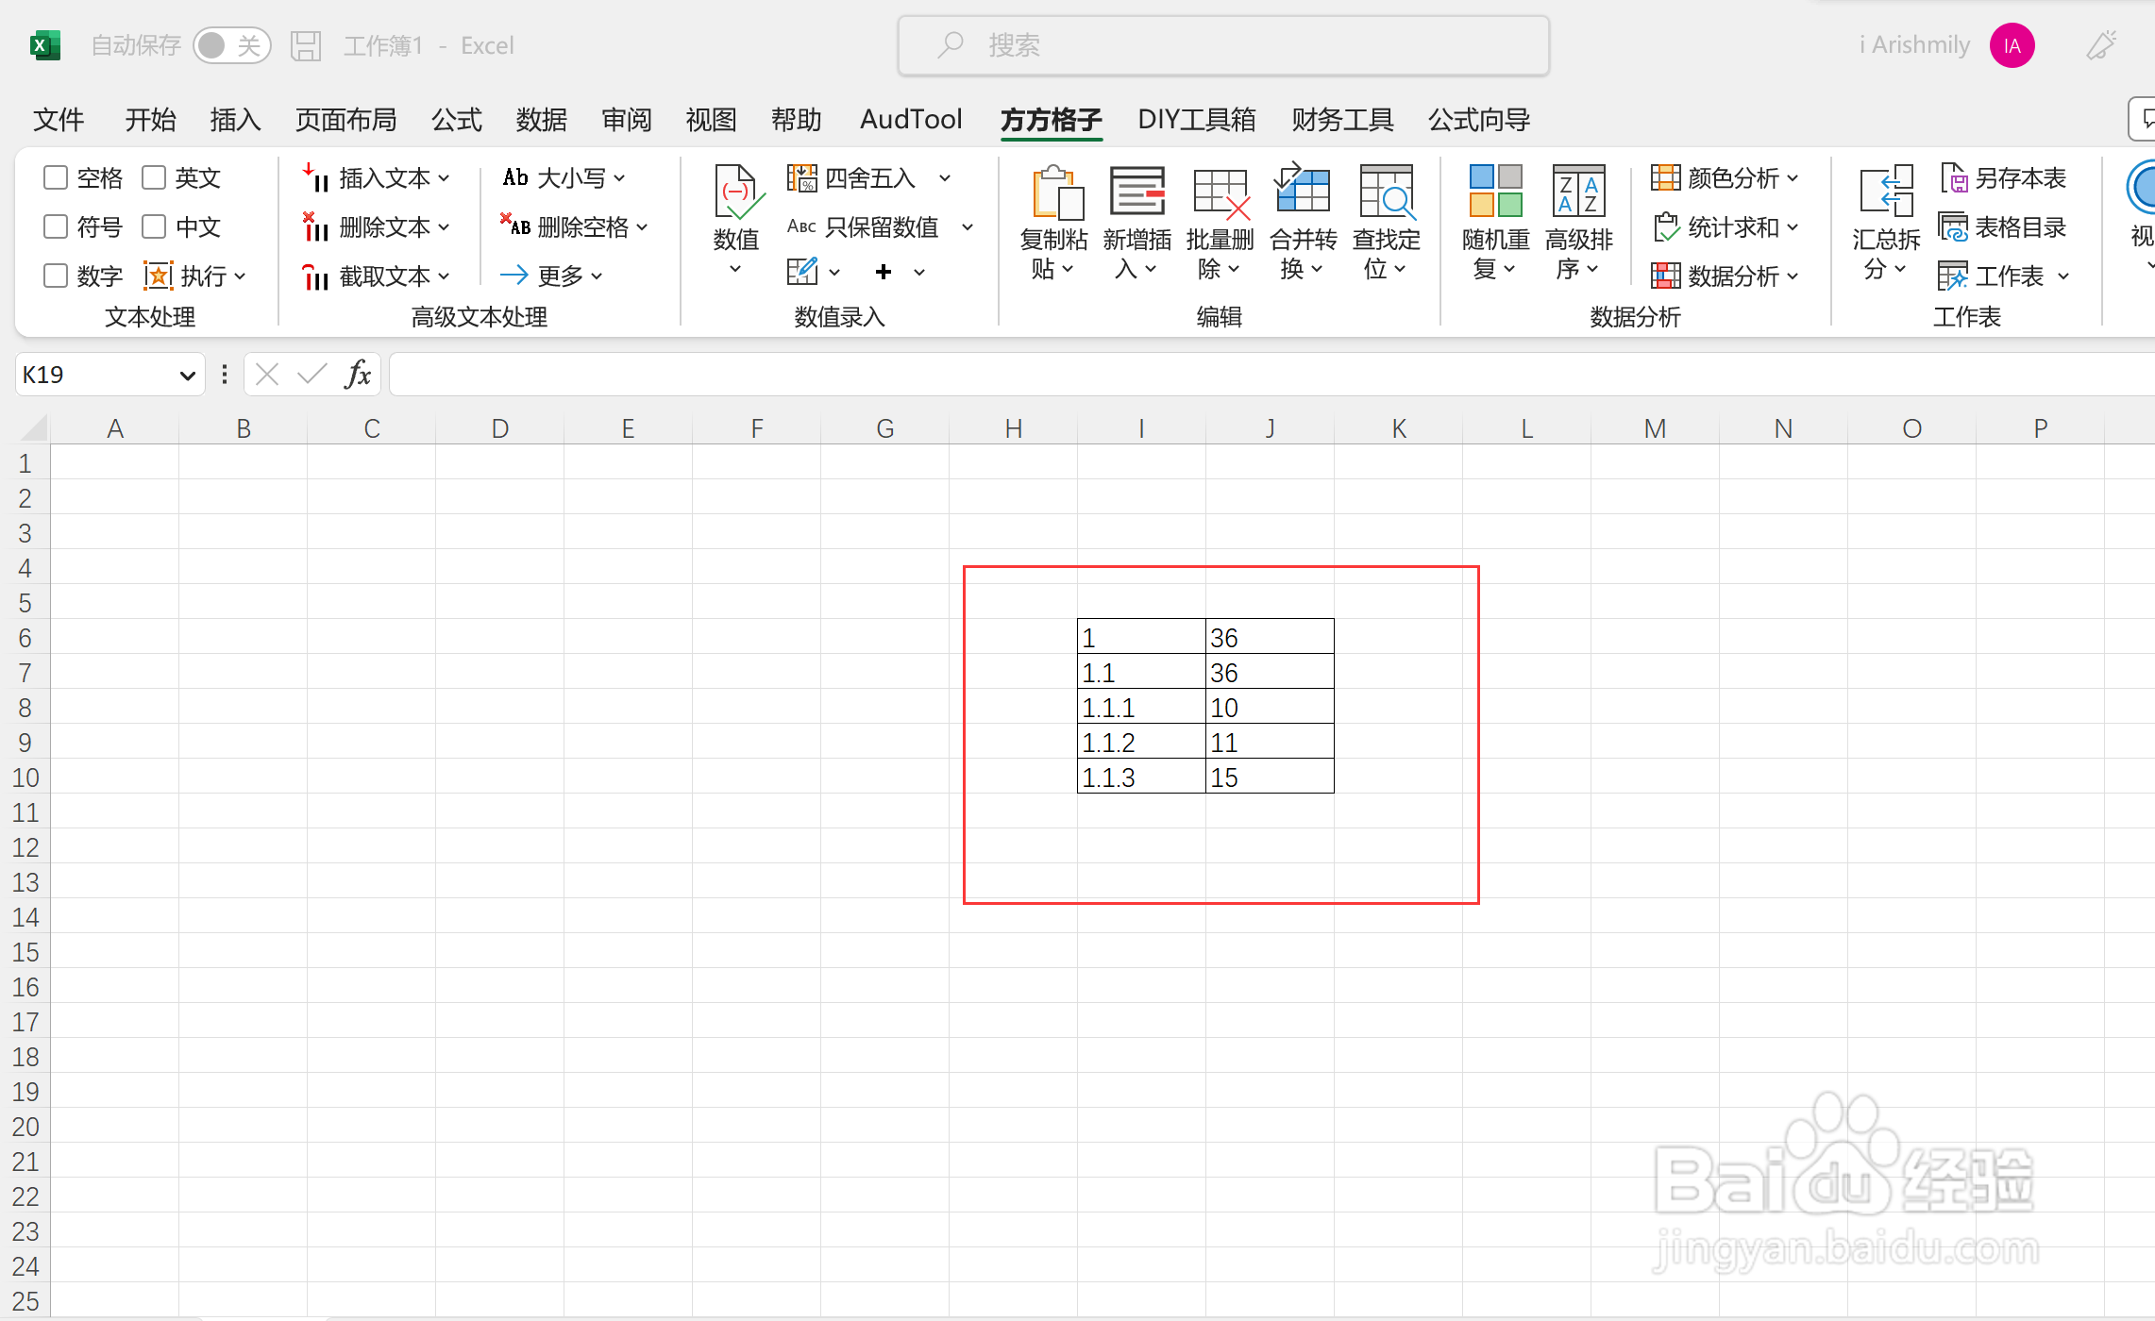Viewport: 2155px width, 1321px height.
Task: Select cell with value 15
Action: [x=1270, y=777]
